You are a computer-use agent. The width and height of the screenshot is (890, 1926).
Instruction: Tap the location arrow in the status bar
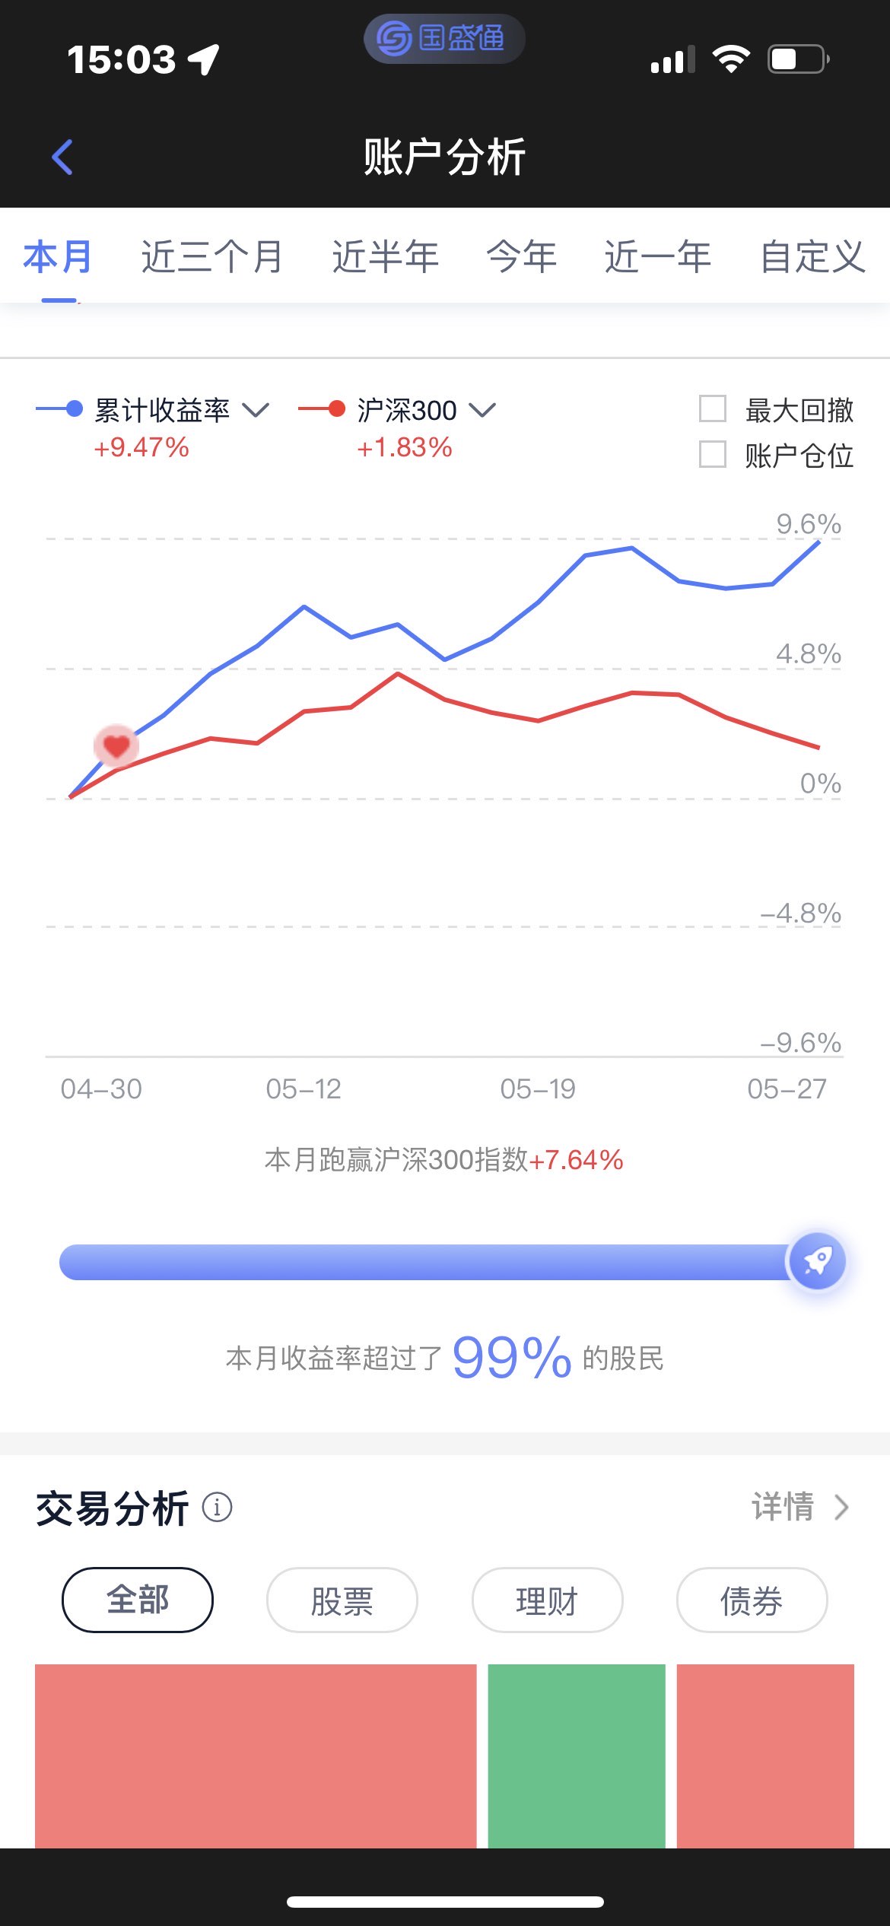(x=204, y=59)
